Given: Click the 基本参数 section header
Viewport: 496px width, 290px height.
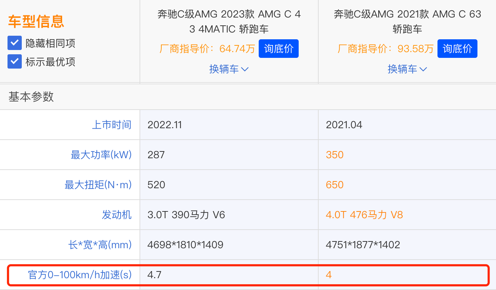Looking at the screenshot, I should click(31, 96).
